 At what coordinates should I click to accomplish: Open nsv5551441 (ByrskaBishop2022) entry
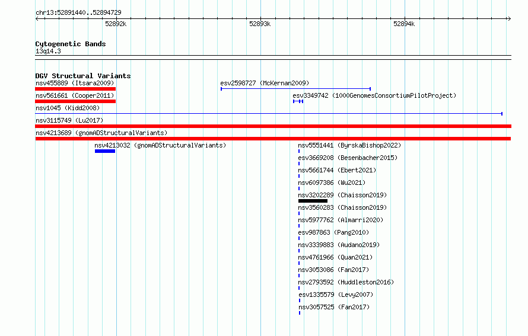[349, 145]
